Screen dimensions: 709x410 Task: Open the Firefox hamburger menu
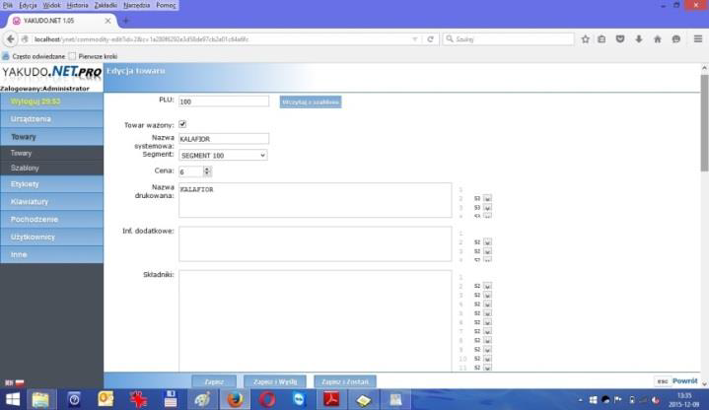(695, 39)
